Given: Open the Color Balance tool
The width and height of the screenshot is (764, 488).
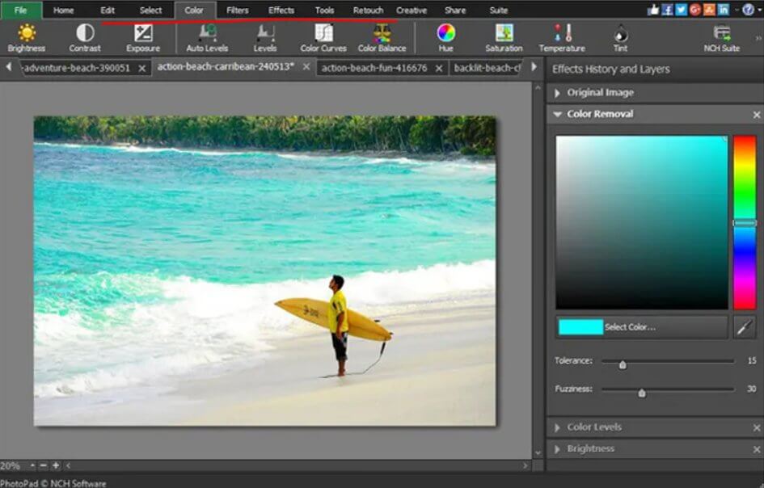Looking at the screenshot, I should coord(382,38).
